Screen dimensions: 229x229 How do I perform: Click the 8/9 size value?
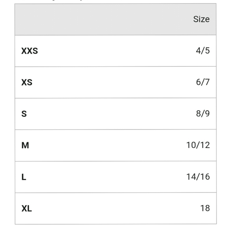(203, 113)
